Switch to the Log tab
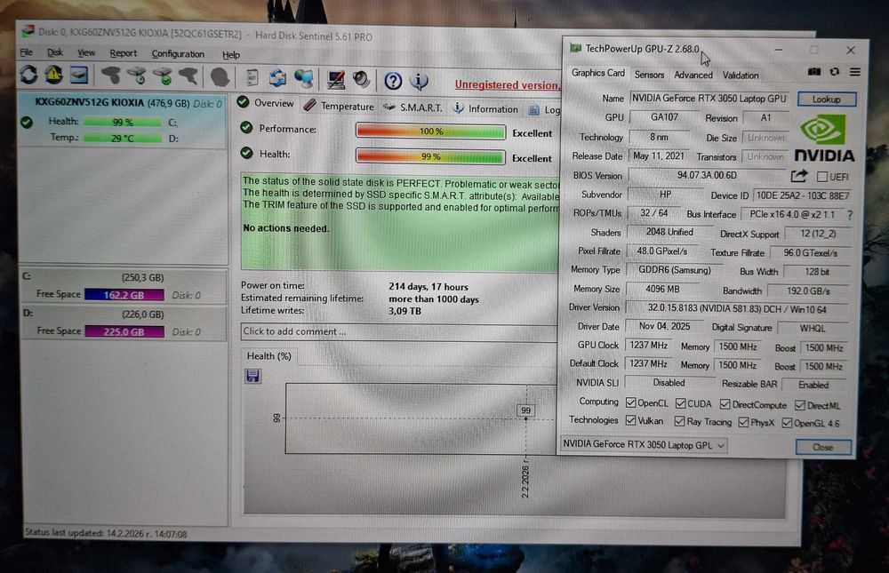The image size is (889, 573). 544,110
